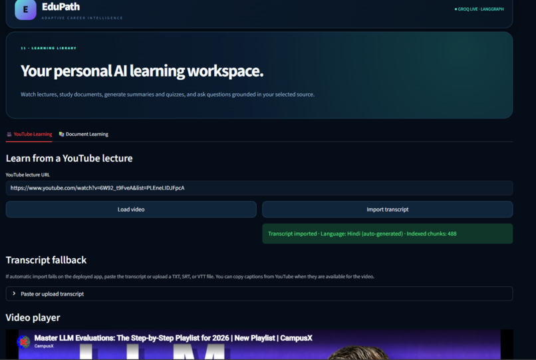Screen dimensions: 536x360
Task: Click the GROQ LIVE · LANGGRAPH status indicator
Action: pyautogui.click(x=479, y=9)
